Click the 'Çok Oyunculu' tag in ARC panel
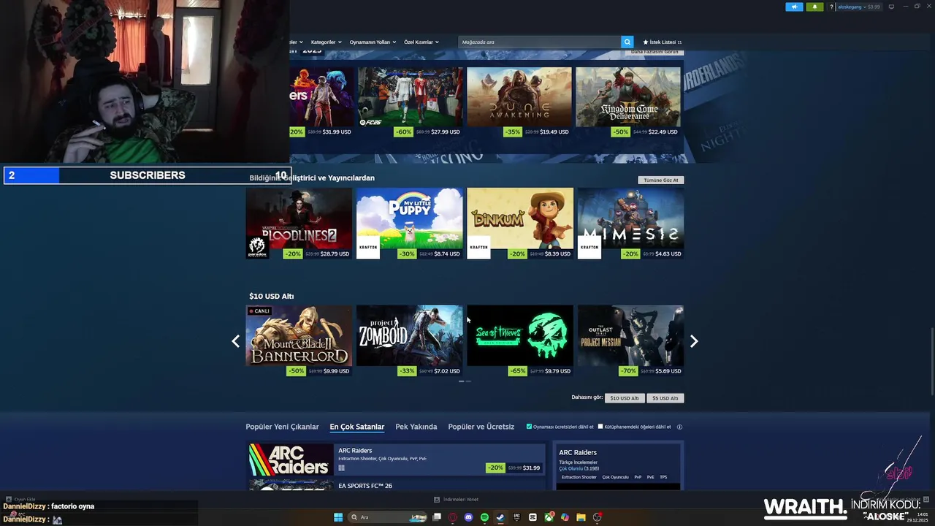This screenshot has height=526, width=935. point(615,477)
